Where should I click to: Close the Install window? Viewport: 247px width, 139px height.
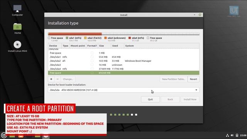[200, 15]
